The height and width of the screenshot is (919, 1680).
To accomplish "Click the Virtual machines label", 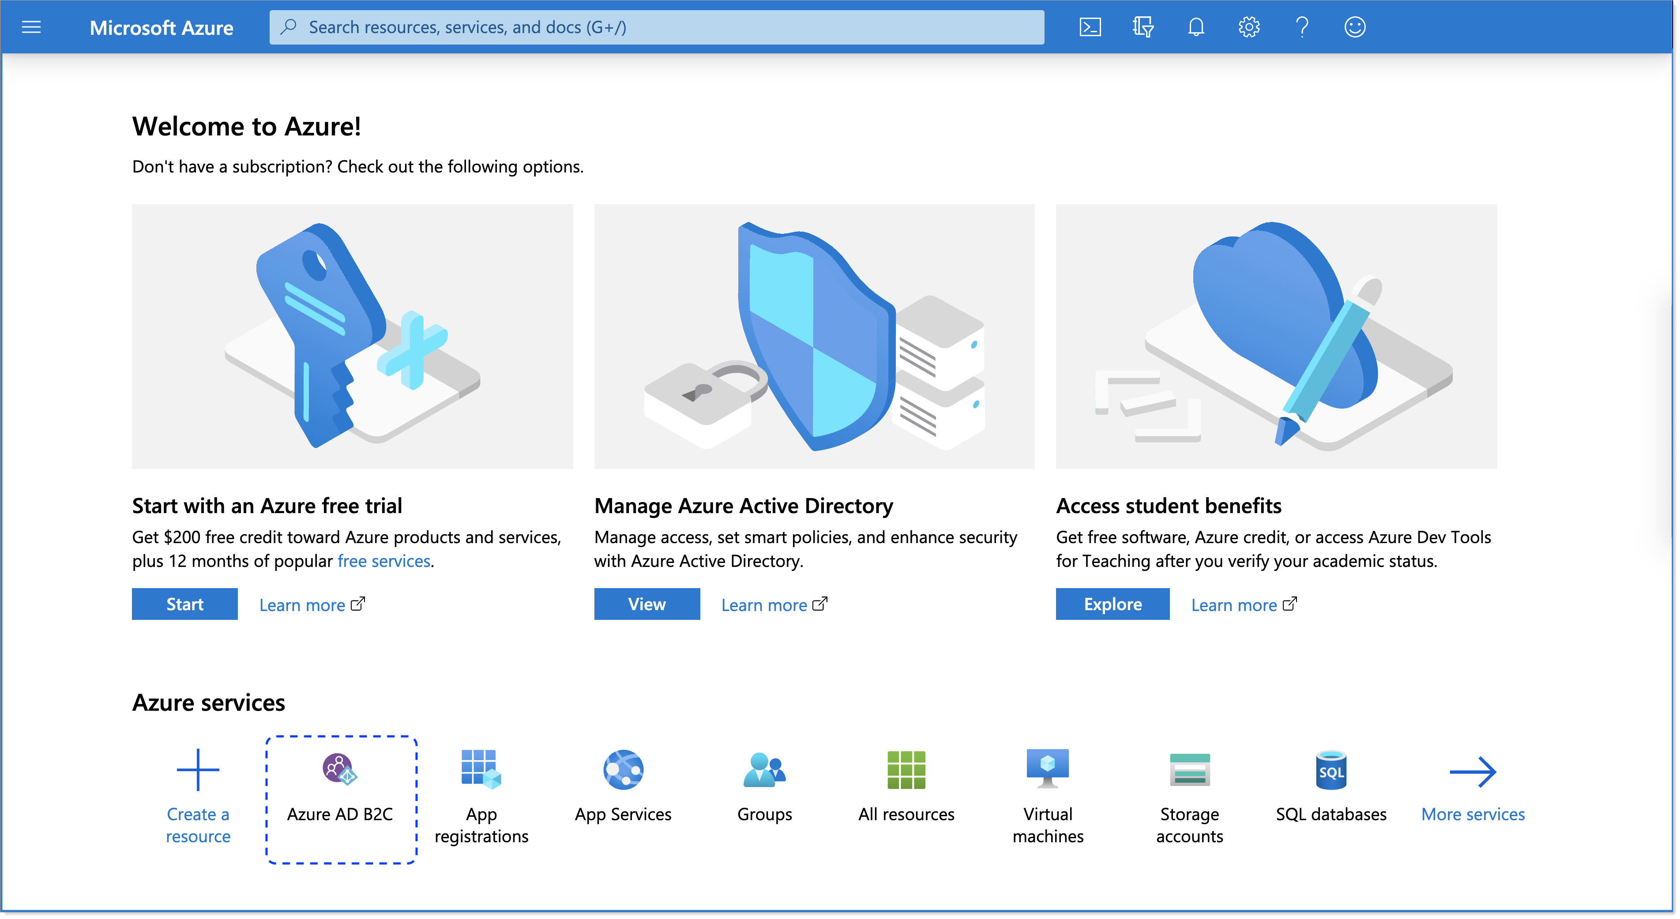I will [1047, 825].
